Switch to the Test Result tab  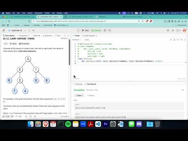(90, 84)
